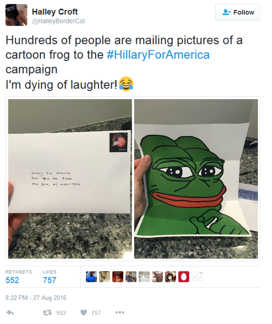Screen dimensions: 272x324
Task: Open the tweet timestamp 27 Aug 2016
Action: tap(36, 298)
